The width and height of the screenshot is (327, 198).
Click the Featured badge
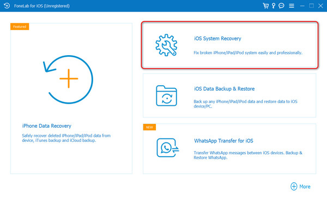point(20,27)
